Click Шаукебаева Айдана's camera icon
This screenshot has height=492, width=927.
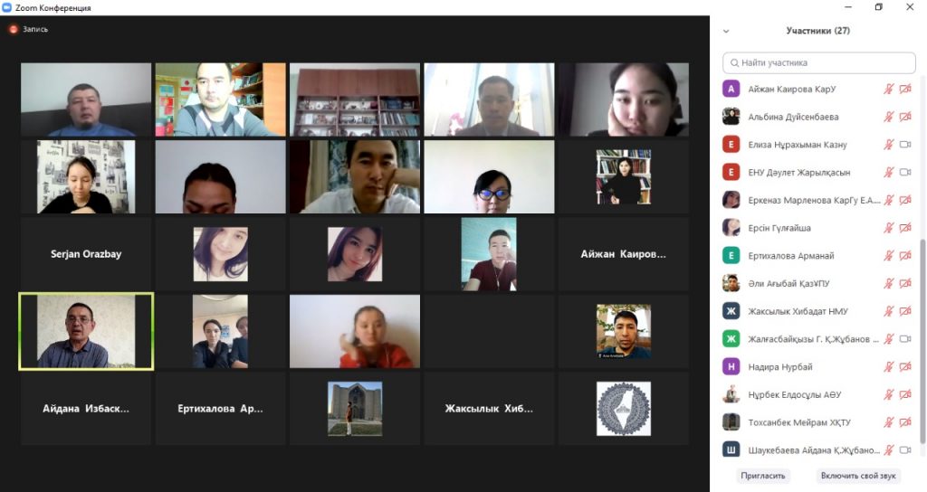pyautogui.click(x=905, y=449)
